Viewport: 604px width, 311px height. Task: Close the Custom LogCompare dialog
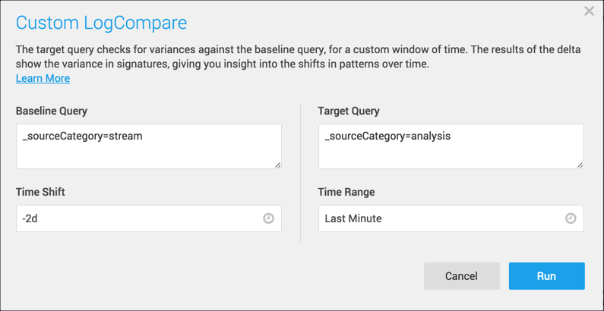tap(589, 11)
